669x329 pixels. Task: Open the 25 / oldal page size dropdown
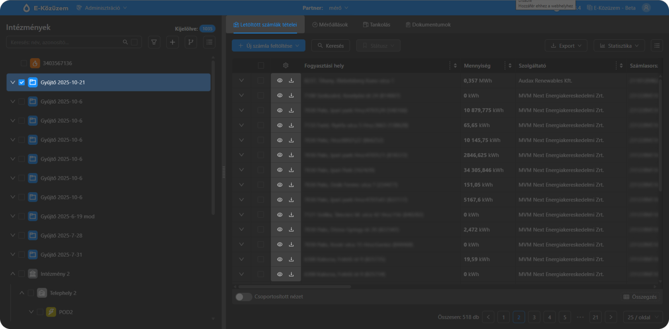click(x=643, y=317)
